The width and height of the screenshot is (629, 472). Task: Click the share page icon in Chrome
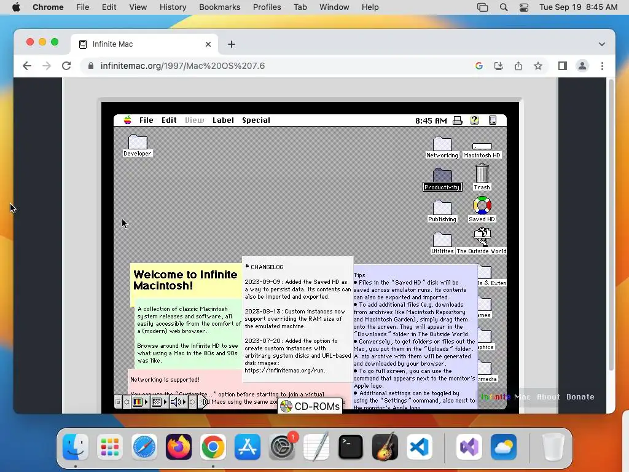tap(518, 66)
